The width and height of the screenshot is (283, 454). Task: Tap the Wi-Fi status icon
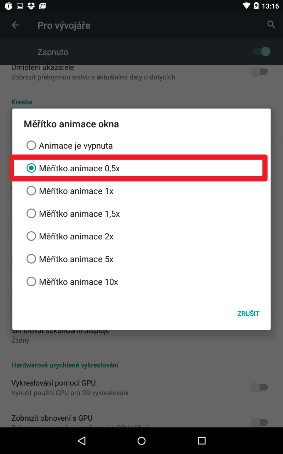[246, 6]
